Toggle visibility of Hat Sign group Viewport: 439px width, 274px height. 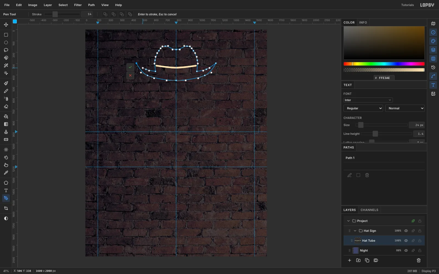coord(406,231)
